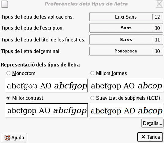Screen dimensions: 164x143
Task: Click the window menu icon in title bar
Action: (x=5, y=4)
